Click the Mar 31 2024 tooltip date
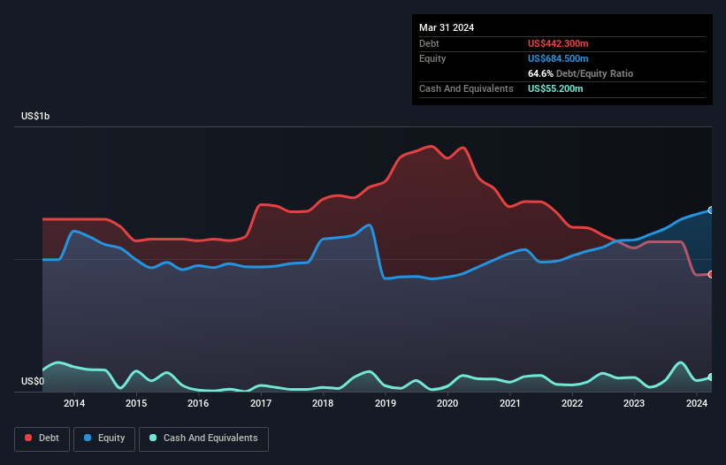 click(x=447, y=27)
